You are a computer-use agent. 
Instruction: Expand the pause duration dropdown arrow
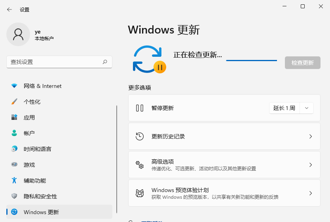click(x=307, y=108)
